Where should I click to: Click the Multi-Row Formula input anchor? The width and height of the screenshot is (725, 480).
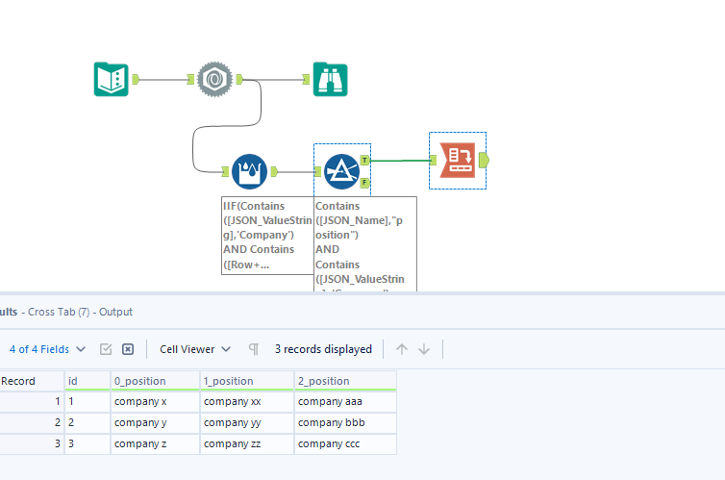(x=225, y=172)
